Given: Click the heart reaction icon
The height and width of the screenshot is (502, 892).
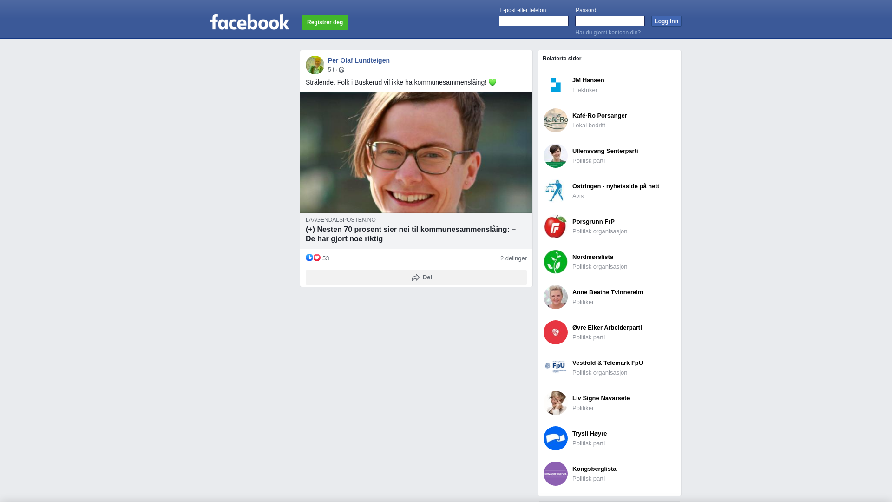Looking at the screenshot, I should (x=317, y=258).
